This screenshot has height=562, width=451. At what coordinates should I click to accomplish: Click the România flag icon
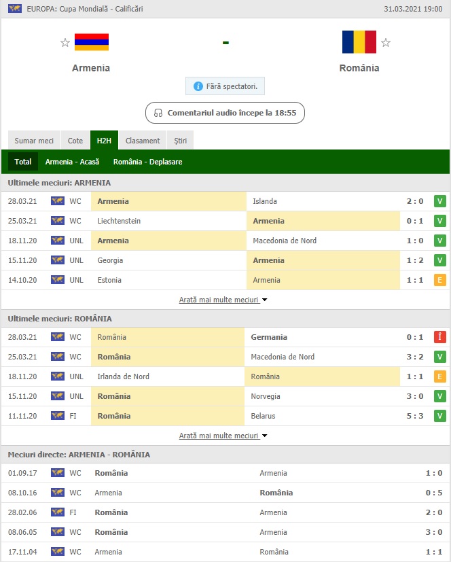coord(359,42)
